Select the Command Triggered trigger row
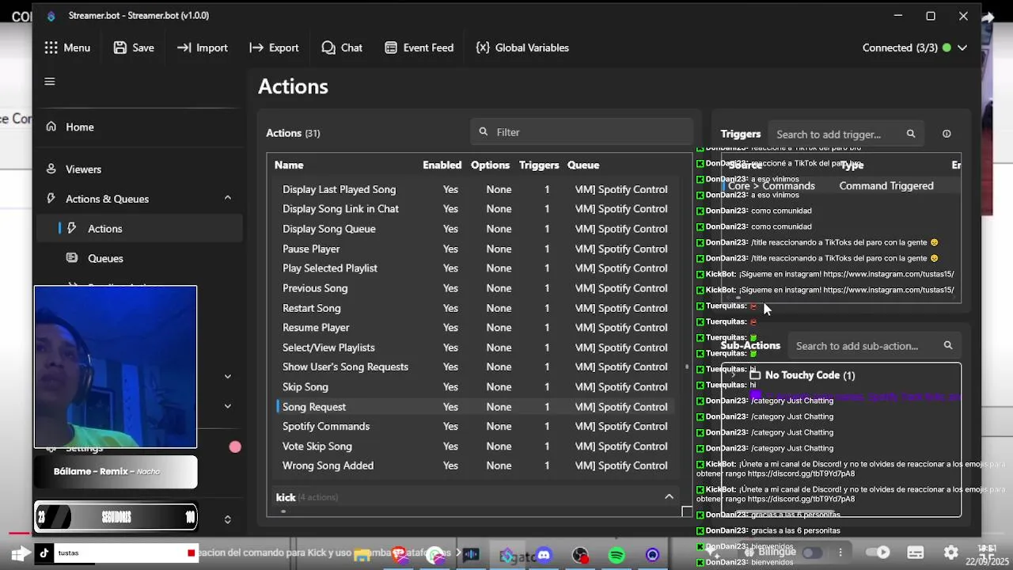Image resolution: width=1013 pixels, height=570 pixels. [840, 186]
